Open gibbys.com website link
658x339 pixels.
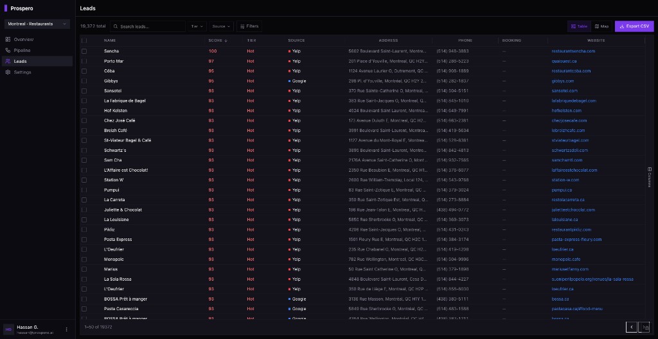pos(563,81)
